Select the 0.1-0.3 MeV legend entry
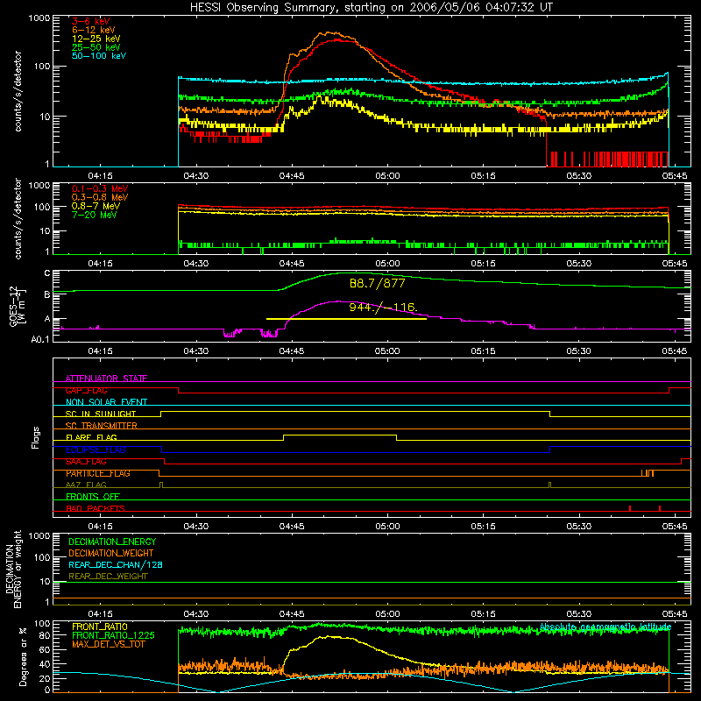This screenshot has width=701, height=701. click(x=100, y=189)
